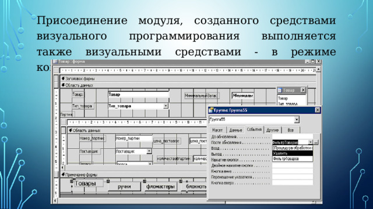Screen dimensions: 373x209
Task: Click the left arrow of the bottom horizontal scrollbar
Action: click(55, 201)
